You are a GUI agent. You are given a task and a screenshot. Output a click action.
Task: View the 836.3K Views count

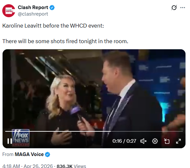[71, 166]
